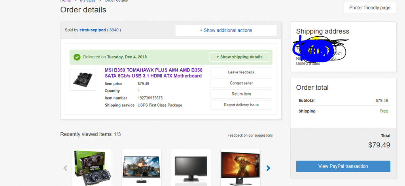Open the Dell monitor with warrior thumbnail
The width and height of the screenshot is (405, 186).
240,167
